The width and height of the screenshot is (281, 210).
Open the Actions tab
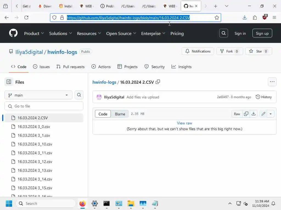pos(101,67)
